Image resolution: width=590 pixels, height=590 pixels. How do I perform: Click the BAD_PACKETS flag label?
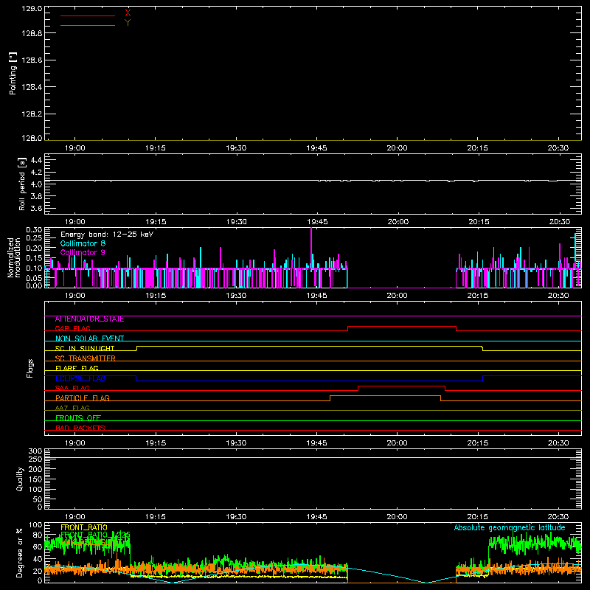tap(80, 428)
